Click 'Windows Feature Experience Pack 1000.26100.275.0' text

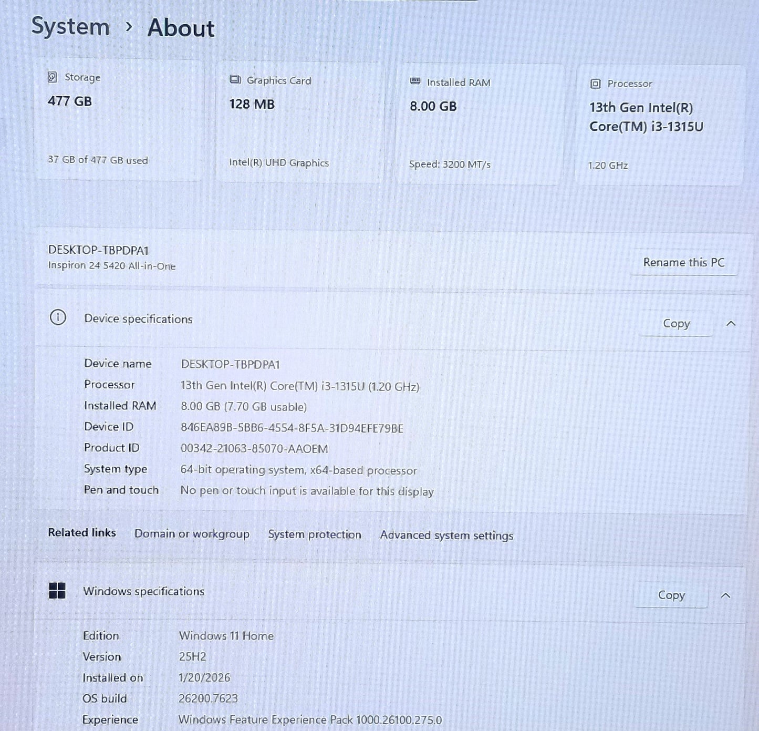[x=310, y=719]
